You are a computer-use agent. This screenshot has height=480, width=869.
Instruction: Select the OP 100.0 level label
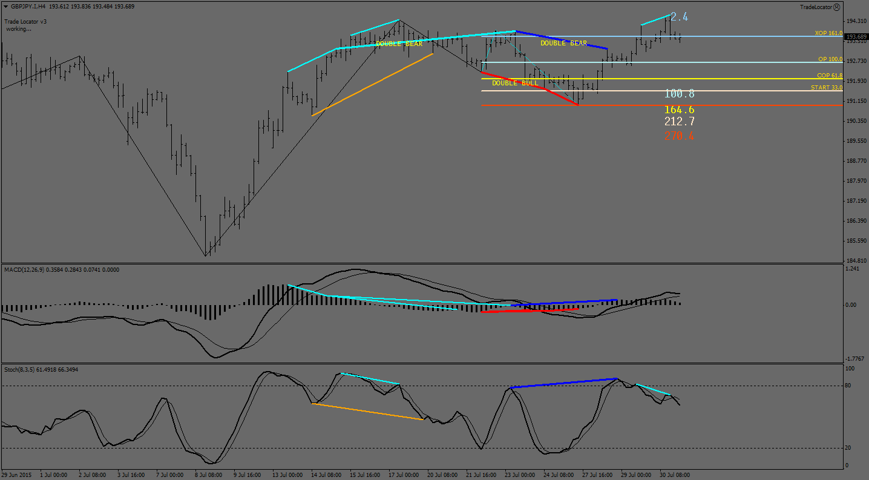point(830,59)
